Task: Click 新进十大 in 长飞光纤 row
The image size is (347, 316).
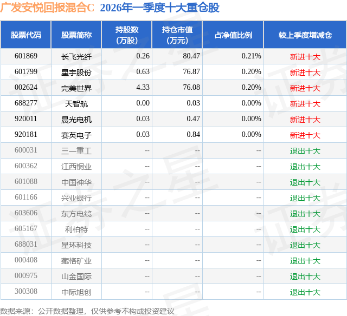Action: point(305,57)
